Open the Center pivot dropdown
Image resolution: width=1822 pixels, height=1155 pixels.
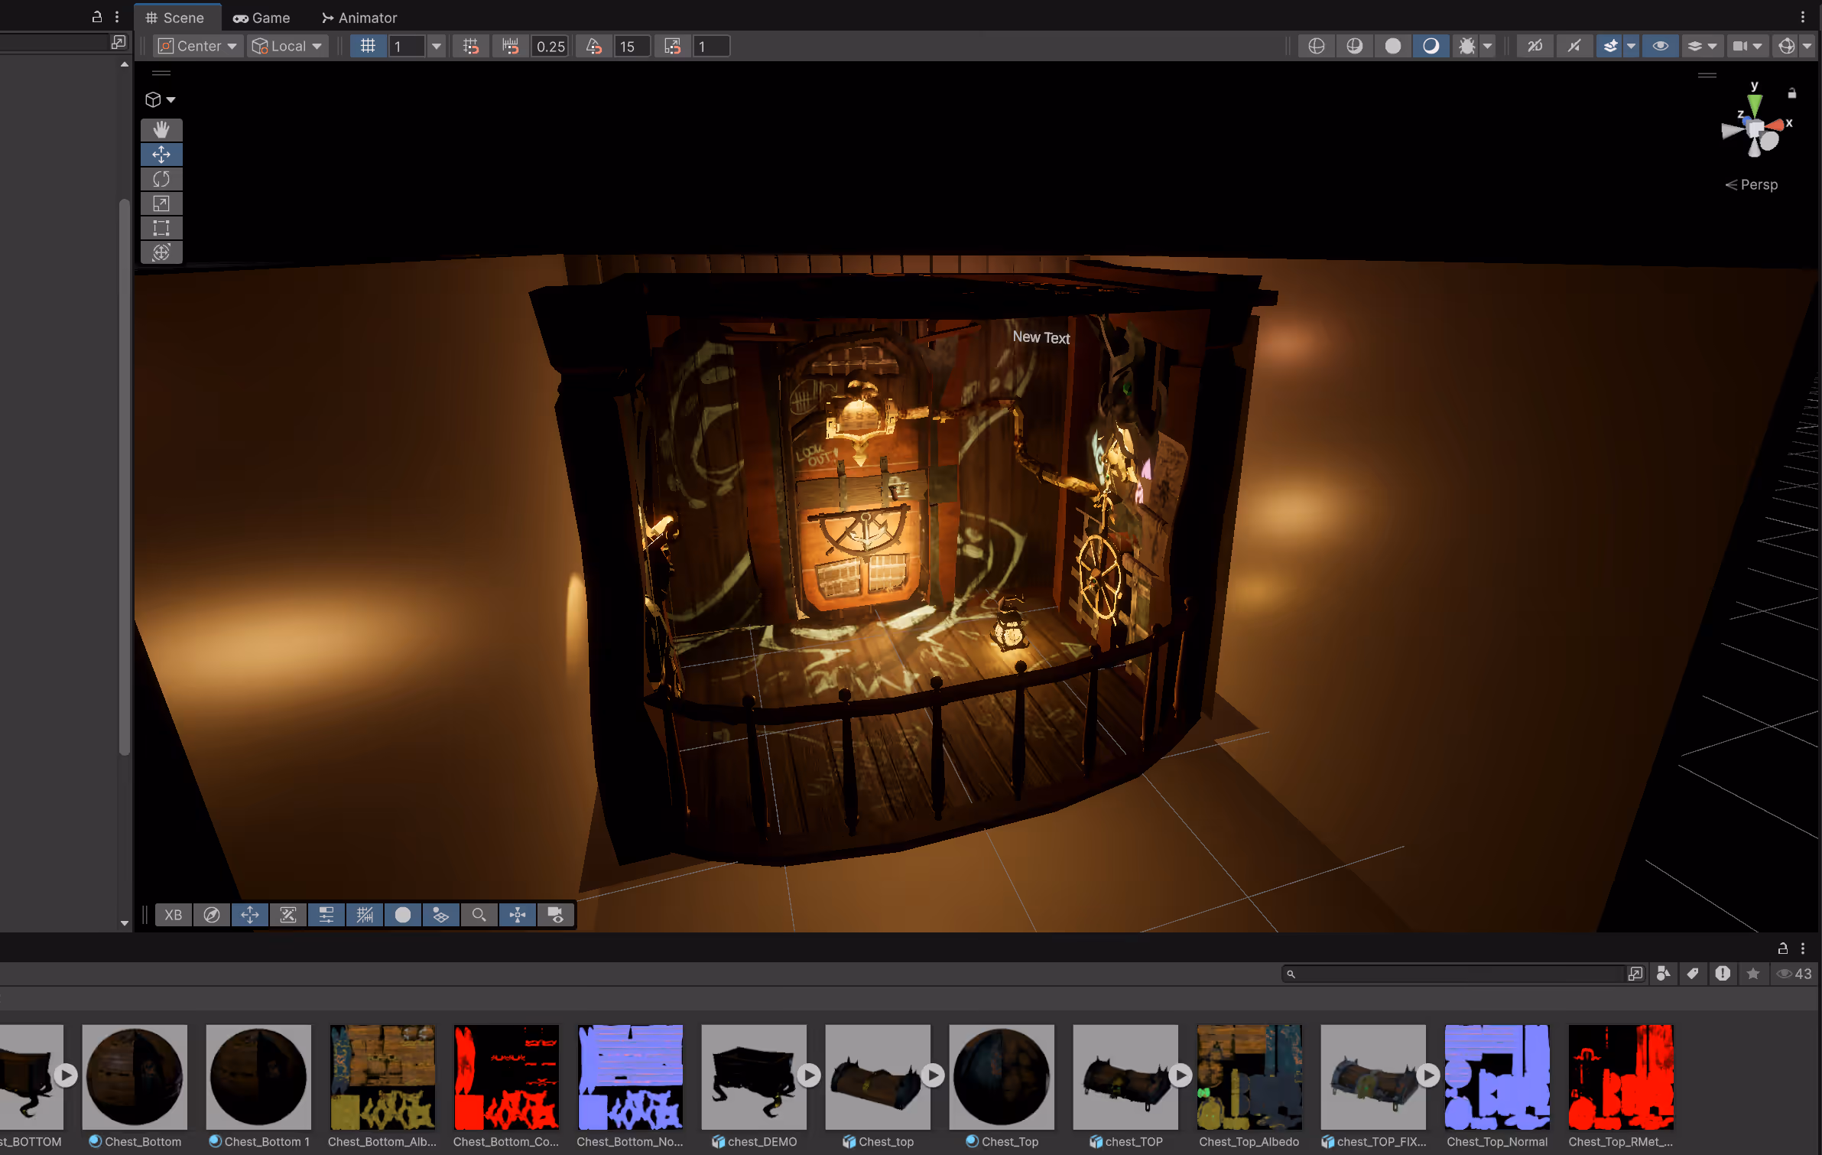pos(197,46)
